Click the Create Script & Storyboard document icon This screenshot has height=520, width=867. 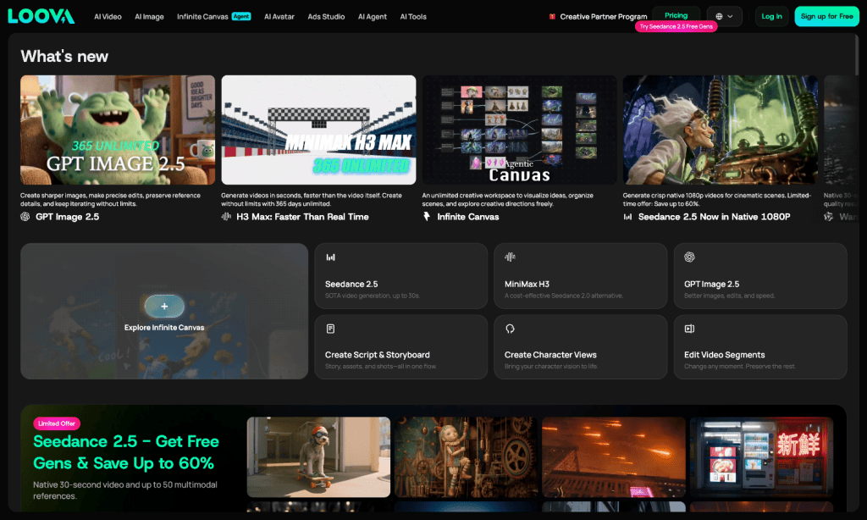330,329
